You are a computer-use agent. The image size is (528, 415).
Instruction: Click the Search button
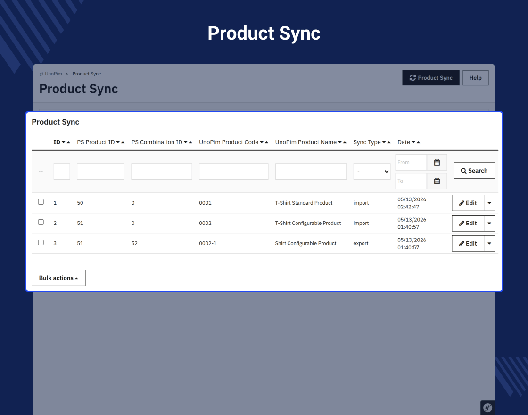point(474,171)
